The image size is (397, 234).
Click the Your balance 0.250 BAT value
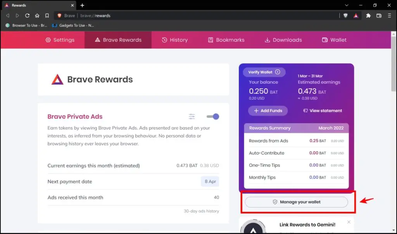(x=263, y=91)
